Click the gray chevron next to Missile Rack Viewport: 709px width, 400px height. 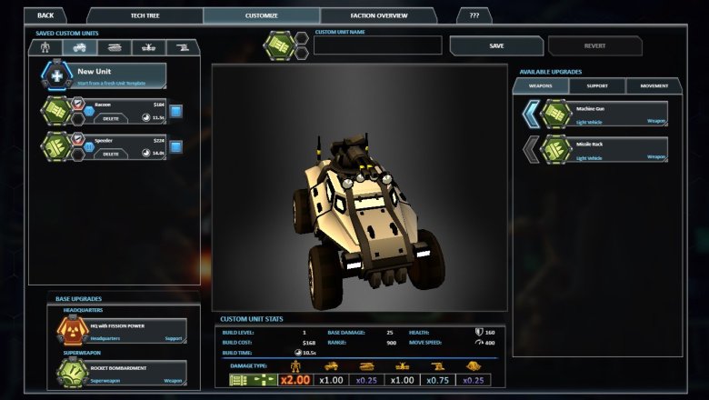(x=531, y=149)
